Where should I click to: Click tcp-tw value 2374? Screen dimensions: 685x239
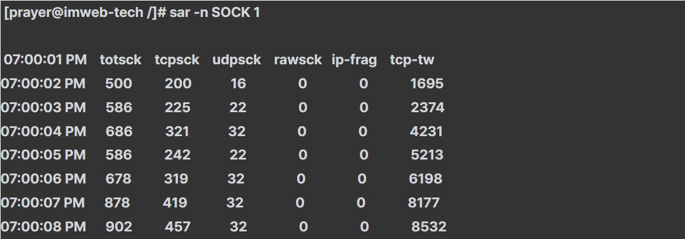pos(427,108)
